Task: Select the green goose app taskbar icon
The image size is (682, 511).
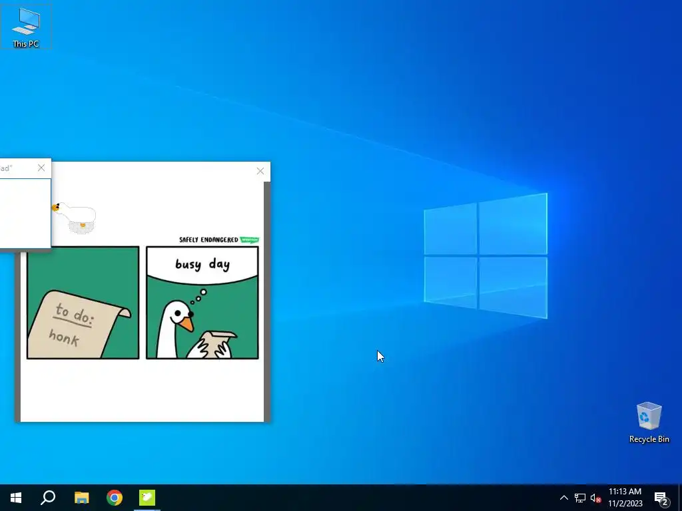Action: [147, 498]
